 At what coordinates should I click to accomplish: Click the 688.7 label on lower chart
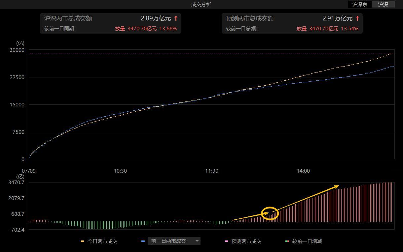[x=18, y=214]
